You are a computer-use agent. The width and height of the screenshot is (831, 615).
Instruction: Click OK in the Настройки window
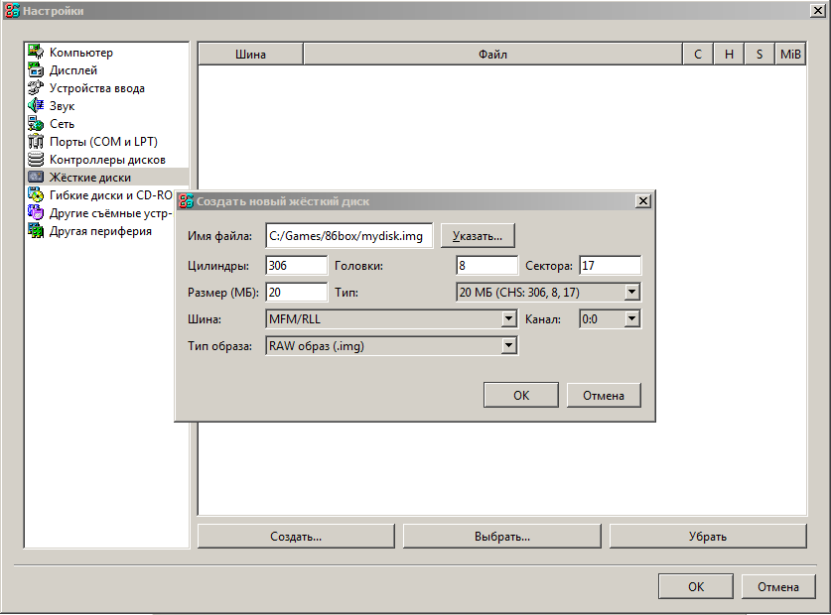[696, 586]
